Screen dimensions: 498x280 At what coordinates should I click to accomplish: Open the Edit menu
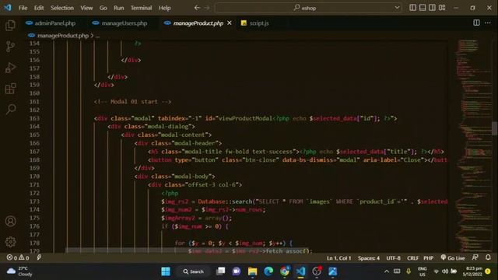[39, 8]
